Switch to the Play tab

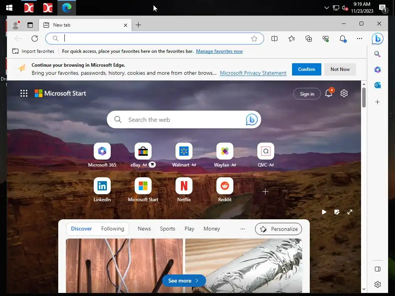(189, 229)
